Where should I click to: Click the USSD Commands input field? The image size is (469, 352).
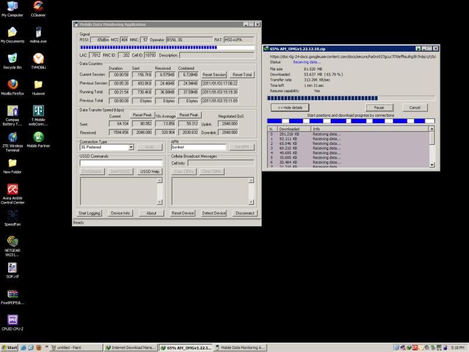pyautogui.click(x=121, y=163)
